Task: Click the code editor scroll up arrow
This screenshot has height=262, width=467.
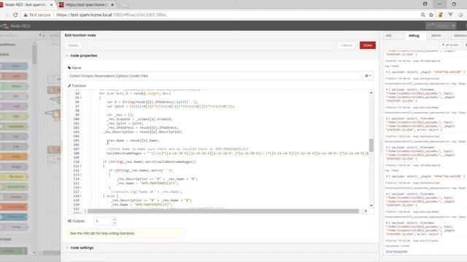Action: pos(371,93)
